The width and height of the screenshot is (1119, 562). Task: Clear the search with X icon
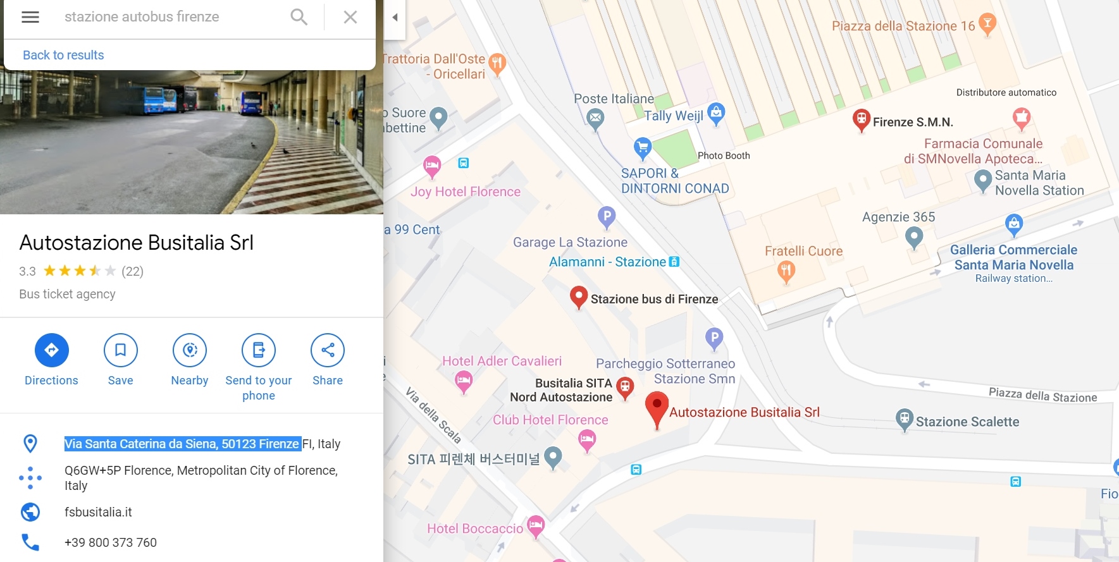pos(350,17)
